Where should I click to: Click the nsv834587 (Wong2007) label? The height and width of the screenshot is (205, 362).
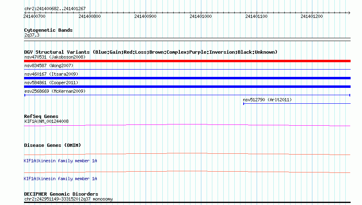tap(49, 65)
